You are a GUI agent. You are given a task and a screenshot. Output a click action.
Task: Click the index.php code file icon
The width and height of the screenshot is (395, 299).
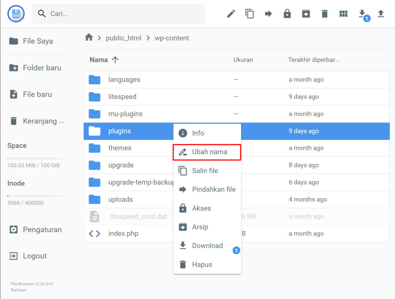[95, 234]
